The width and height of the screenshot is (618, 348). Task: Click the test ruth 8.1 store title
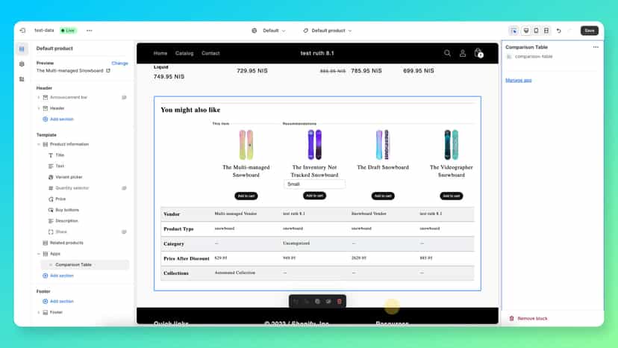pos(317,53)
